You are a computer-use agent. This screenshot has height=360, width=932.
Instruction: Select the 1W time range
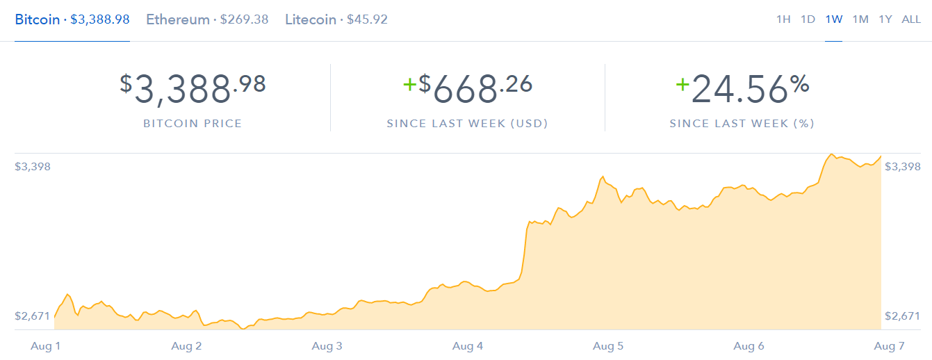coord(834,19)
